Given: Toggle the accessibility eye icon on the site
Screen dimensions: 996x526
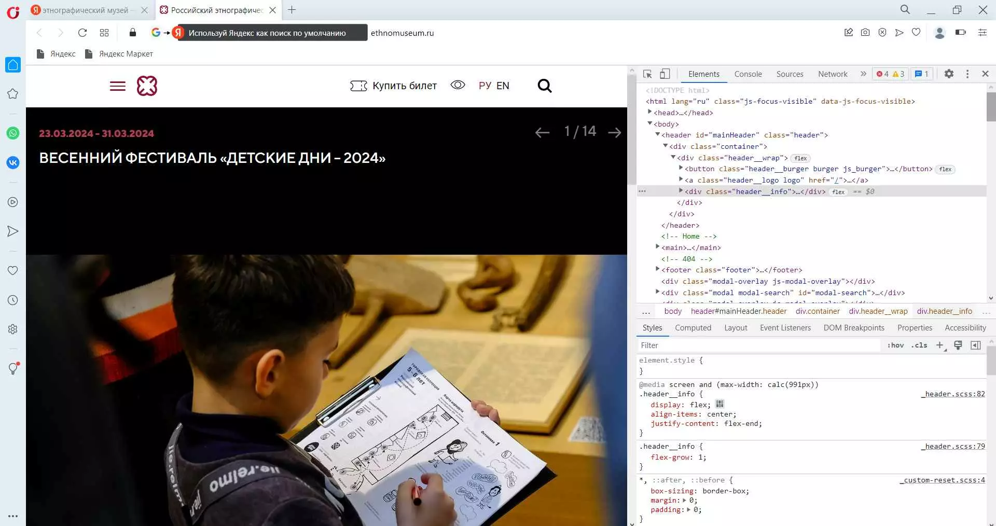Looking at the screenshot, I should click(458, 85).
